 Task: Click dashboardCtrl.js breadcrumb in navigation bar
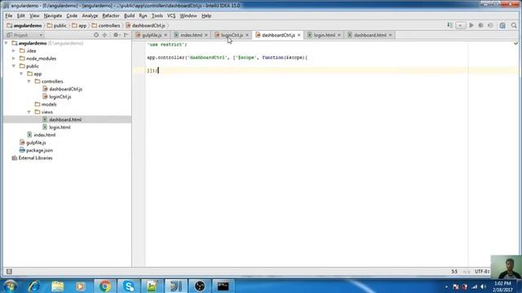[145, 25]
